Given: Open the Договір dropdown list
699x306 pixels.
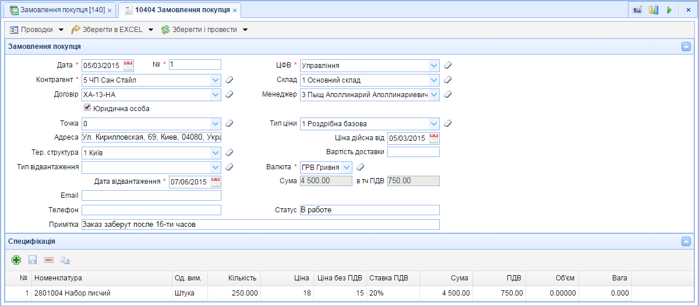Looking at the screenshot, I should 216,94.
